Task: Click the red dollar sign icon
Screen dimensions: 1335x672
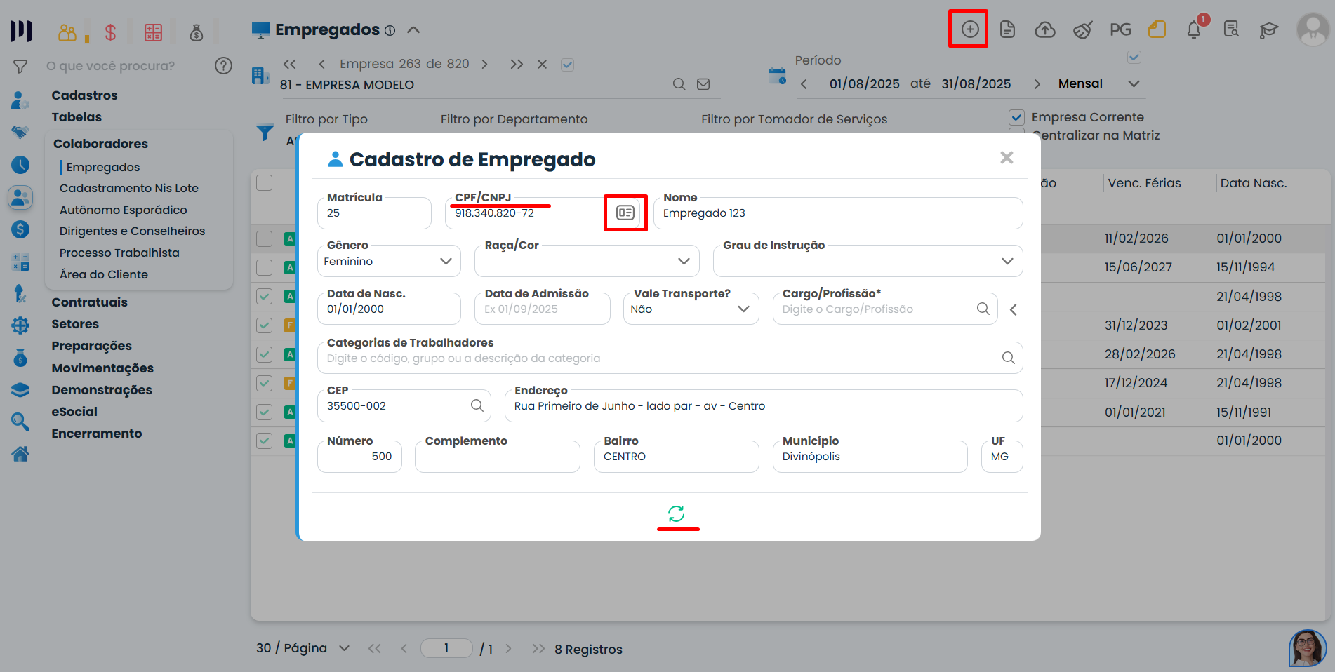Action: 110,32
